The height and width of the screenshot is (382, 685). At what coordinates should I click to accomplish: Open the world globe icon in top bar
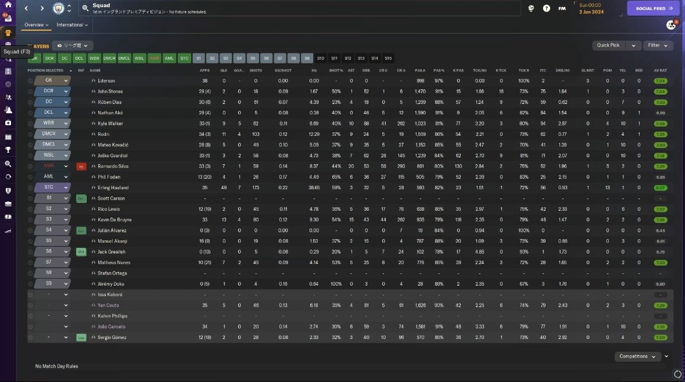pos(531,8)
